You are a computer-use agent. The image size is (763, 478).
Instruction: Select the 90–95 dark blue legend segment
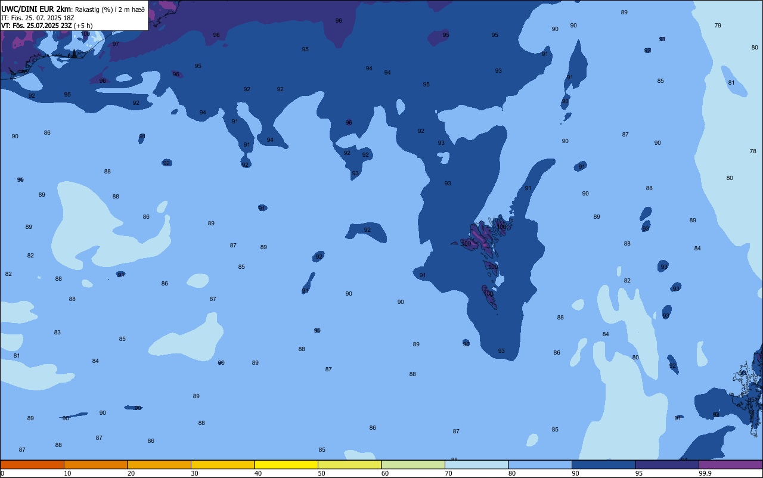pos(603,464)
